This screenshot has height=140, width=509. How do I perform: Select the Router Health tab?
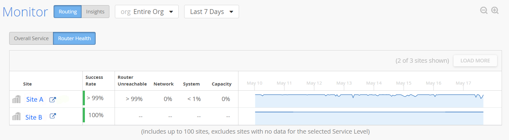click(74, 38)
